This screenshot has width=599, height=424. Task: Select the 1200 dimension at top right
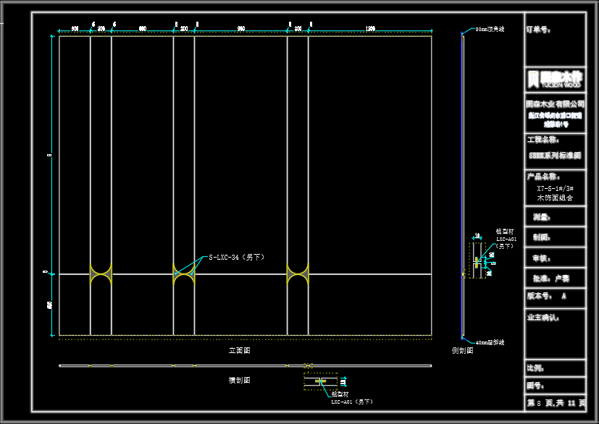click(x=370, y=28)
